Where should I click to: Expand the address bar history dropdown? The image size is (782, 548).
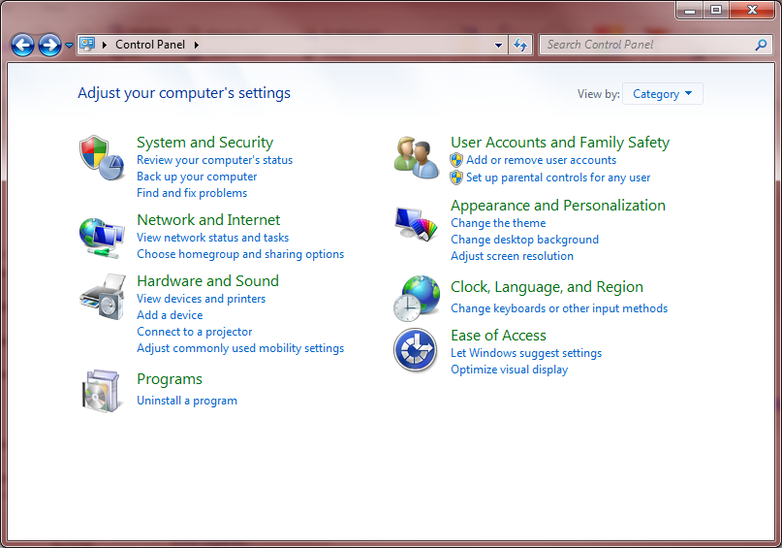coord(498,45)
